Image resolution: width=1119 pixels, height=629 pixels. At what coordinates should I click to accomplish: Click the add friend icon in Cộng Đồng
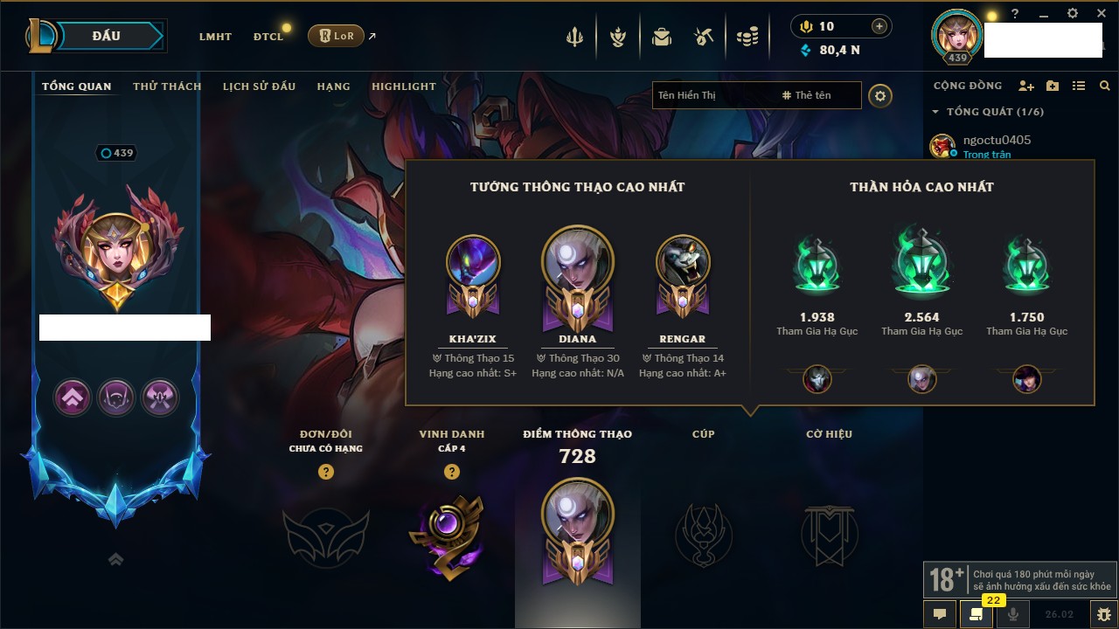[x=1026, y=86]
